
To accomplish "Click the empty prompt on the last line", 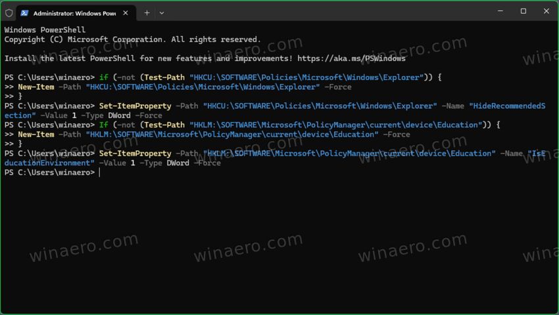I will 99,173.
